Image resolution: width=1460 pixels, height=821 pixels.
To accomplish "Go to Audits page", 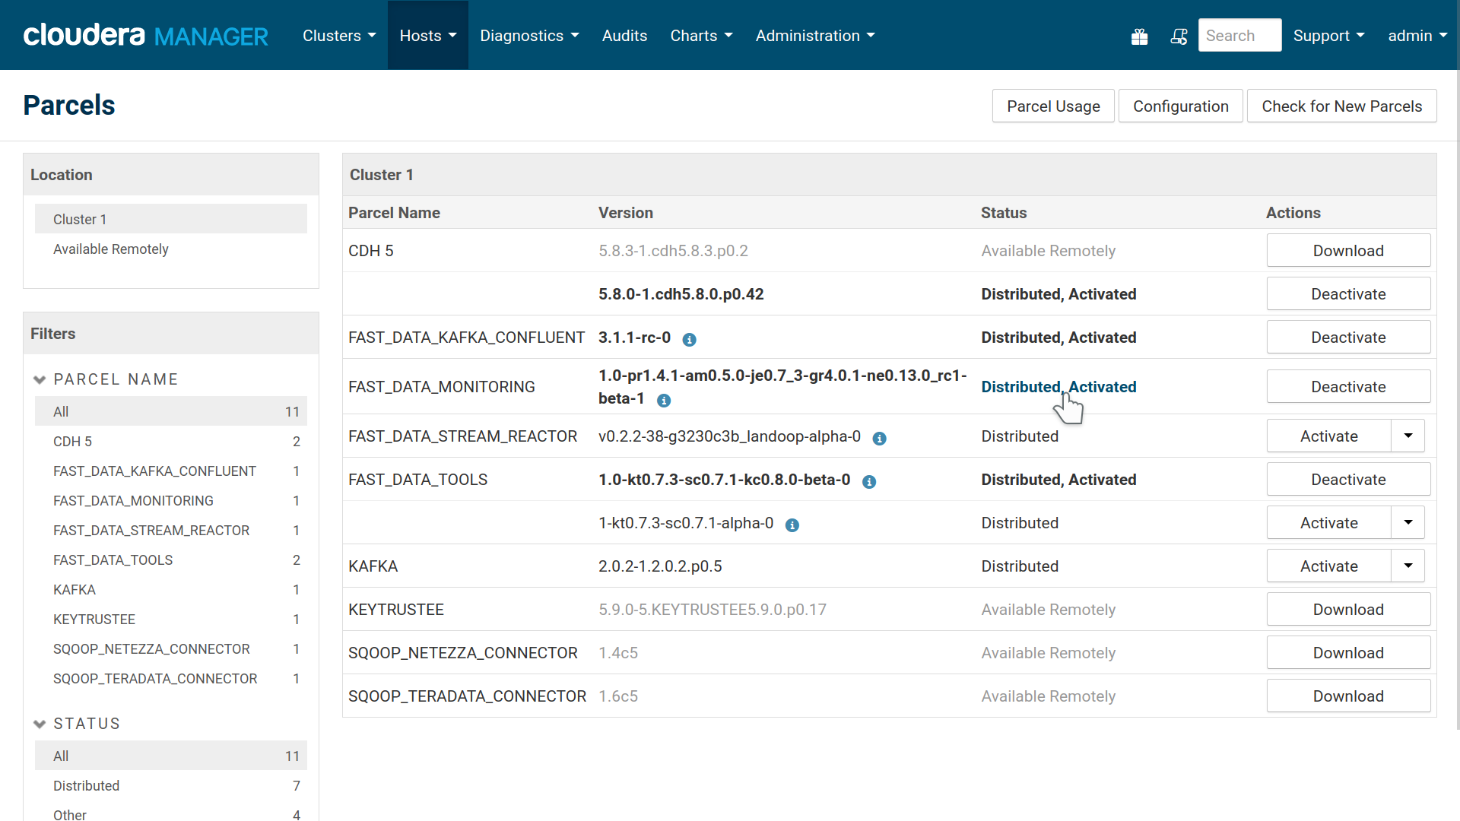I will click(x=624, y=36).
